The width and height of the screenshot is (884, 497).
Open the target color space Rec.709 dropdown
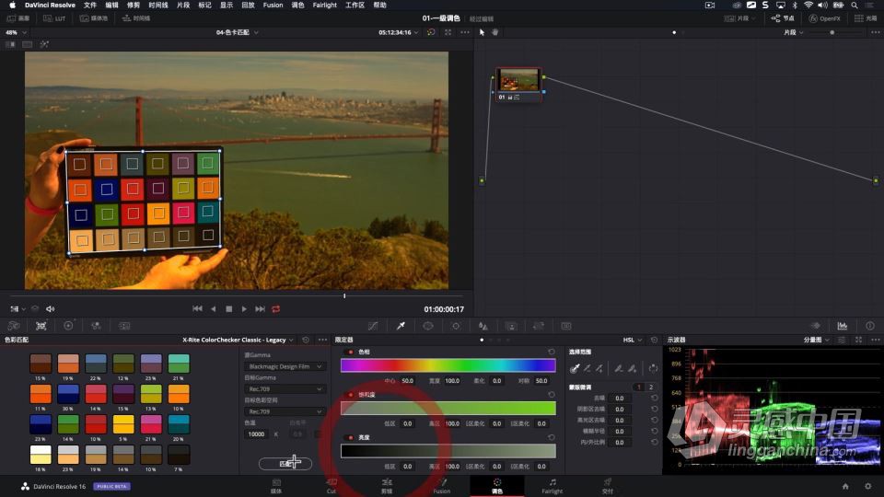click(285, 412)
